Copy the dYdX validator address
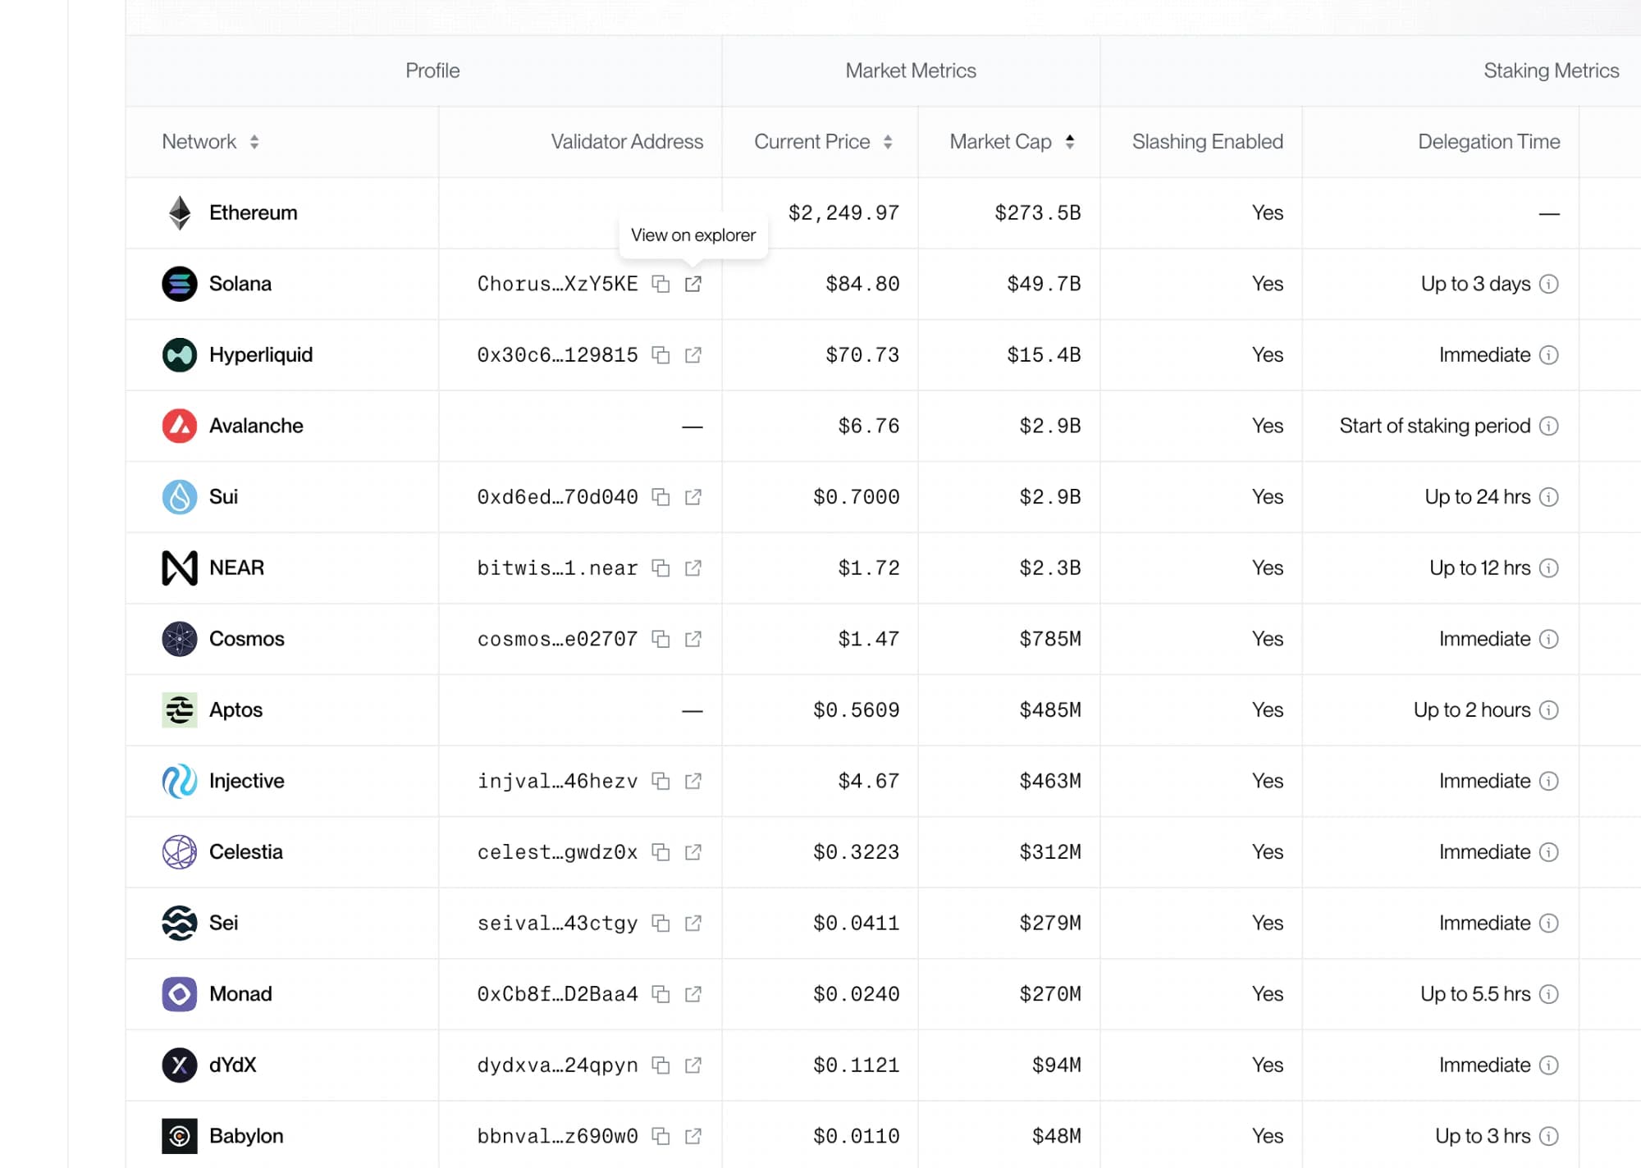The image size is (1641, 1168). [661, 1065]
